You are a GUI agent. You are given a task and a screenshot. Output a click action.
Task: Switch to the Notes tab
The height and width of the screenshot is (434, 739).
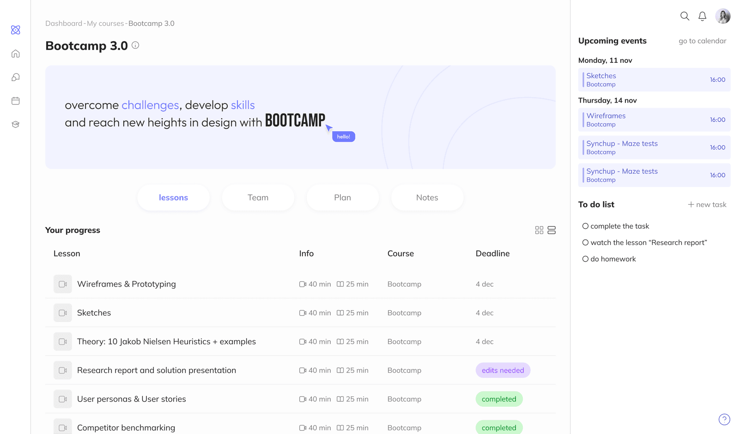click(x=427, y=197)
